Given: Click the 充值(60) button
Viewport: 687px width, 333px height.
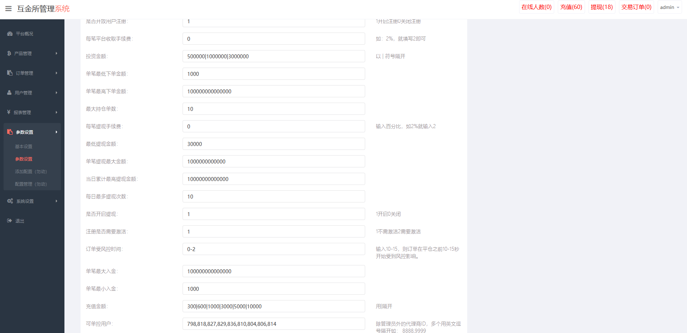Looking at the screenshot, I should click(x=571, y=7).
